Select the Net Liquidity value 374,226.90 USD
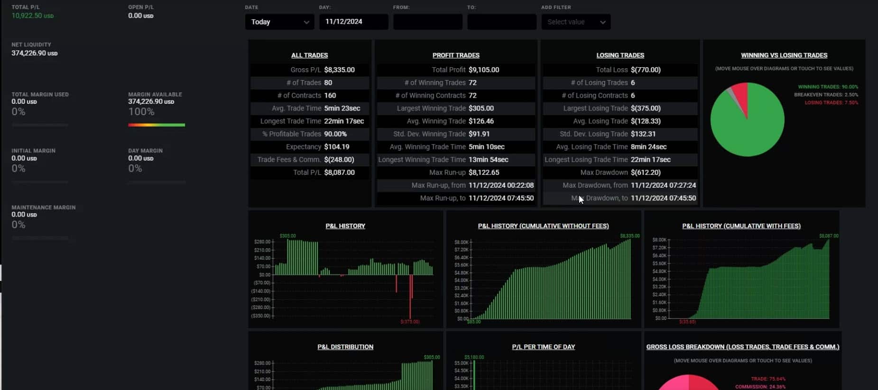The height and width of the screenshot is (390, 878). pyautogui.click(x=35, y=53)
